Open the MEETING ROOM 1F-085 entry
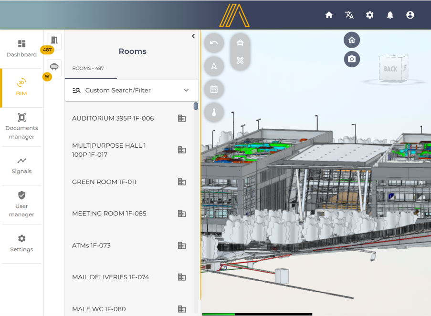This screenshot has width=431, height=316. [x=109, y=214]
